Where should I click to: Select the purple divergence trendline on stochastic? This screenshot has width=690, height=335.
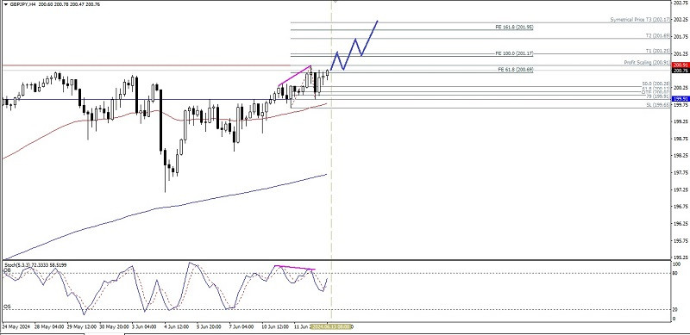click(x=295, y=267)
